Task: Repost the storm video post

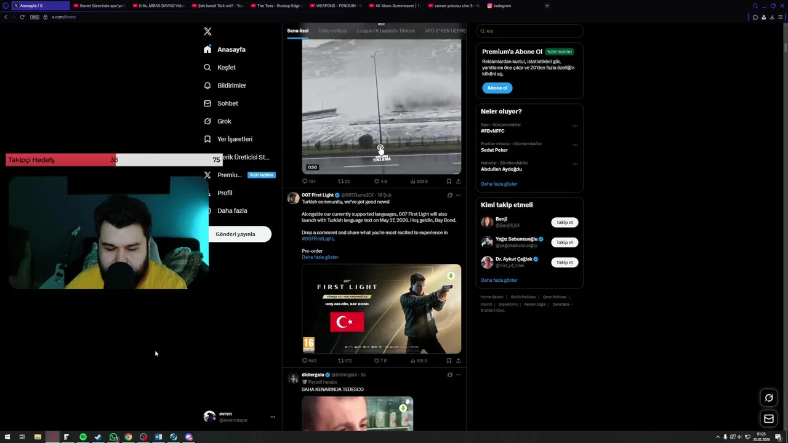Action: tap(344, 182)
